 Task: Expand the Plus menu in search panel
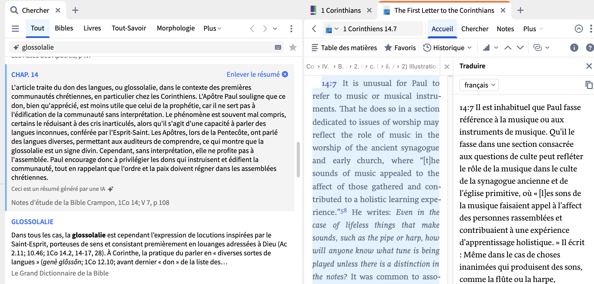click(x=212, y=28)
